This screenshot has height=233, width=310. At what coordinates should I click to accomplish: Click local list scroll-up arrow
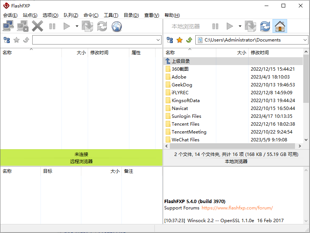[306, 52]
